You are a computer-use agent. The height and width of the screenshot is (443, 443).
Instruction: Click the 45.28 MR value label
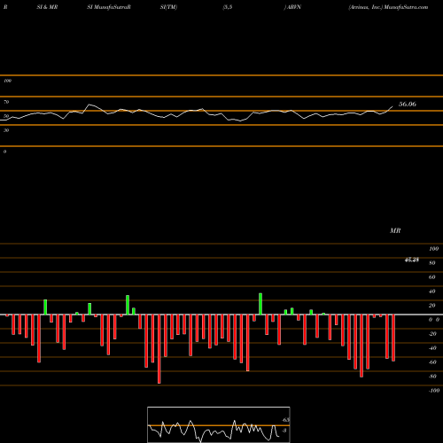412,260
